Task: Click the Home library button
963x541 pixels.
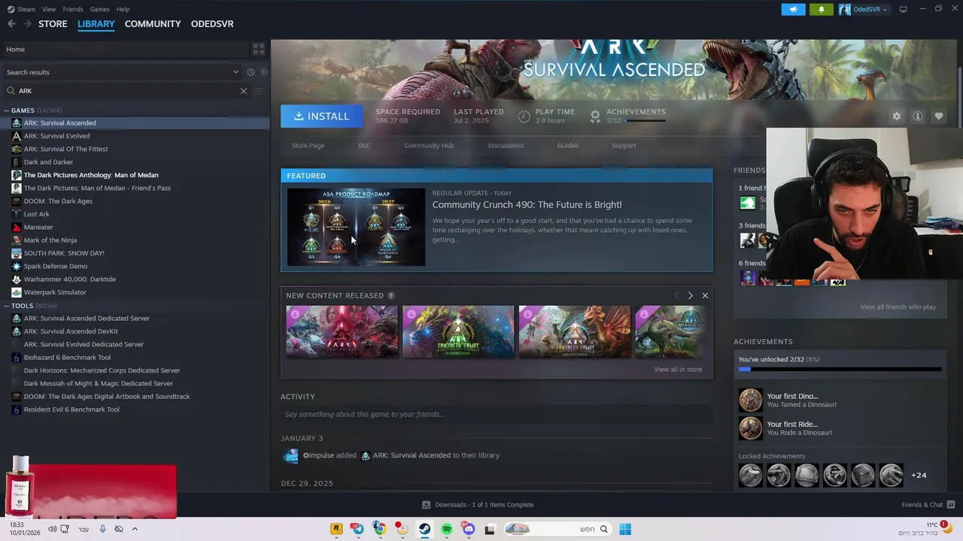Action: click(125, 49)
